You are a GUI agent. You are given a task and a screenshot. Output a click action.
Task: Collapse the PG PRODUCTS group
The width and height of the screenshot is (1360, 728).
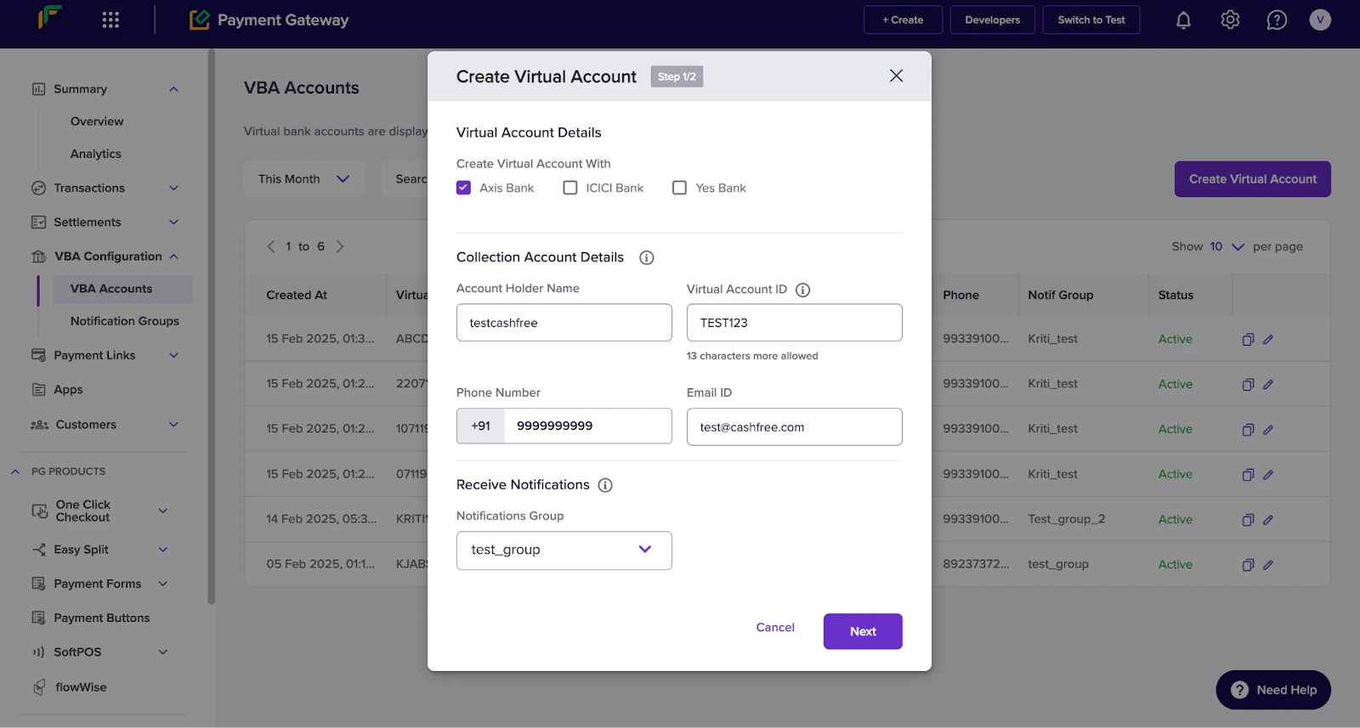14,471
